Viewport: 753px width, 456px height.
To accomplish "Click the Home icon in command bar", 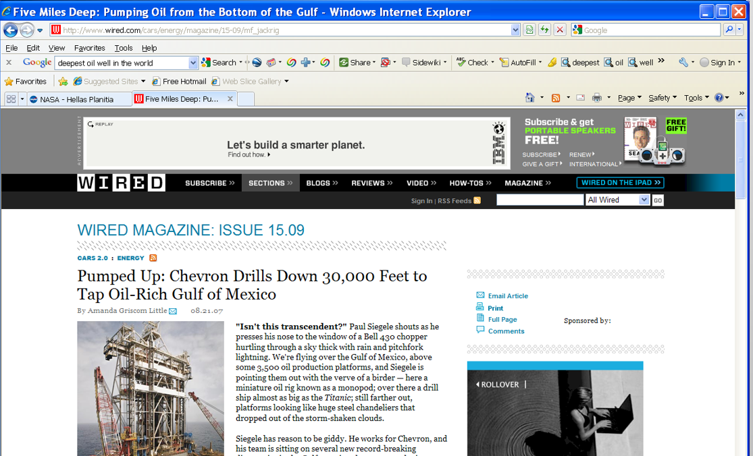I will 529,98.
